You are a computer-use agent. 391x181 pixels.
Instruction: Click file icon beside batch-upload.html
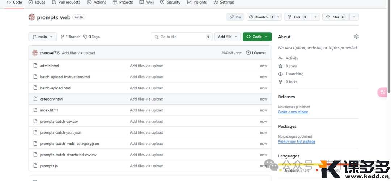coord(35,88)
